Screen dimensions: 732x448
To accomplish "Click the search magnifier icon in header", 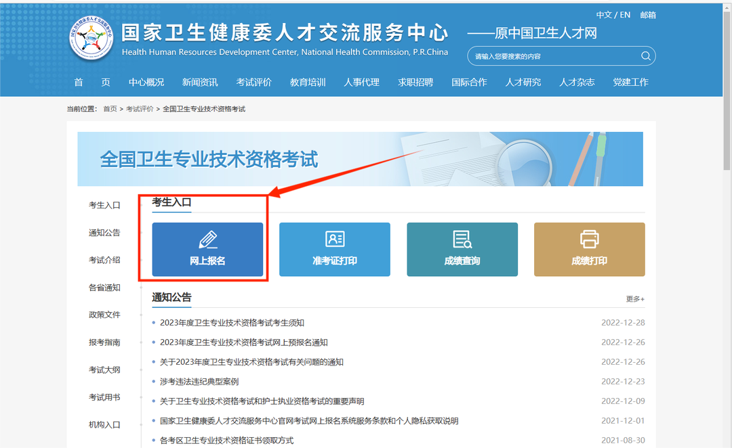I will click(645, 56).
